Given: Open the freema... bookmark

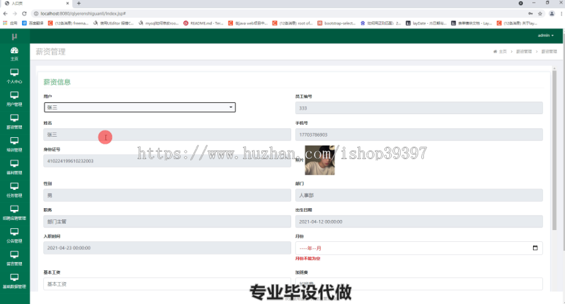Looking at the screenshot, I should coord(68,23).
